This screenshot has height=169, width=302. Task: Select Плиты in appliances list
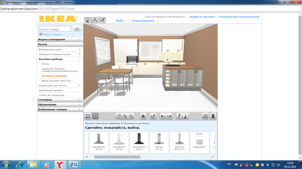pyautogui.click(x=45, y=64)
